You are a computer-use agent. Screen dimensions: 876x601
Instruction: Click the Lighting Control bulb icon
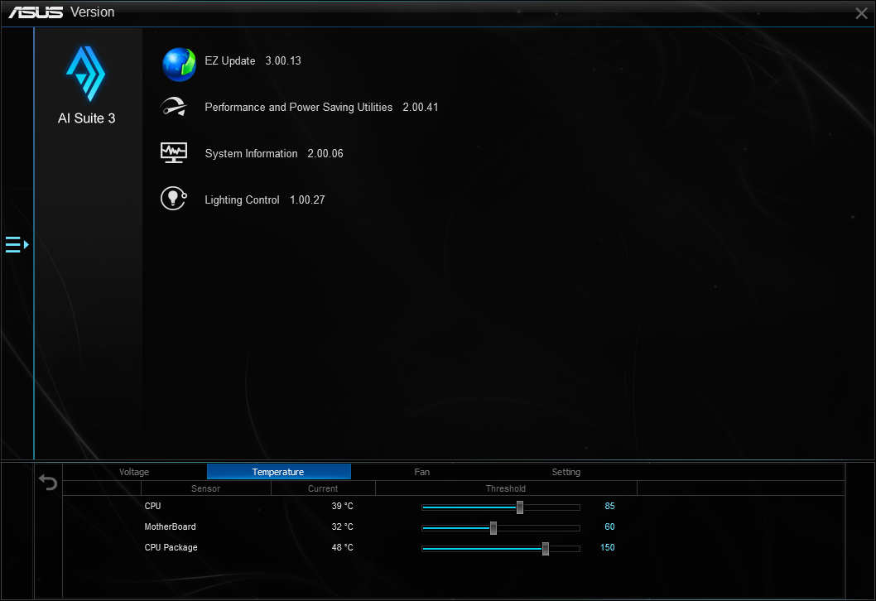174,199
